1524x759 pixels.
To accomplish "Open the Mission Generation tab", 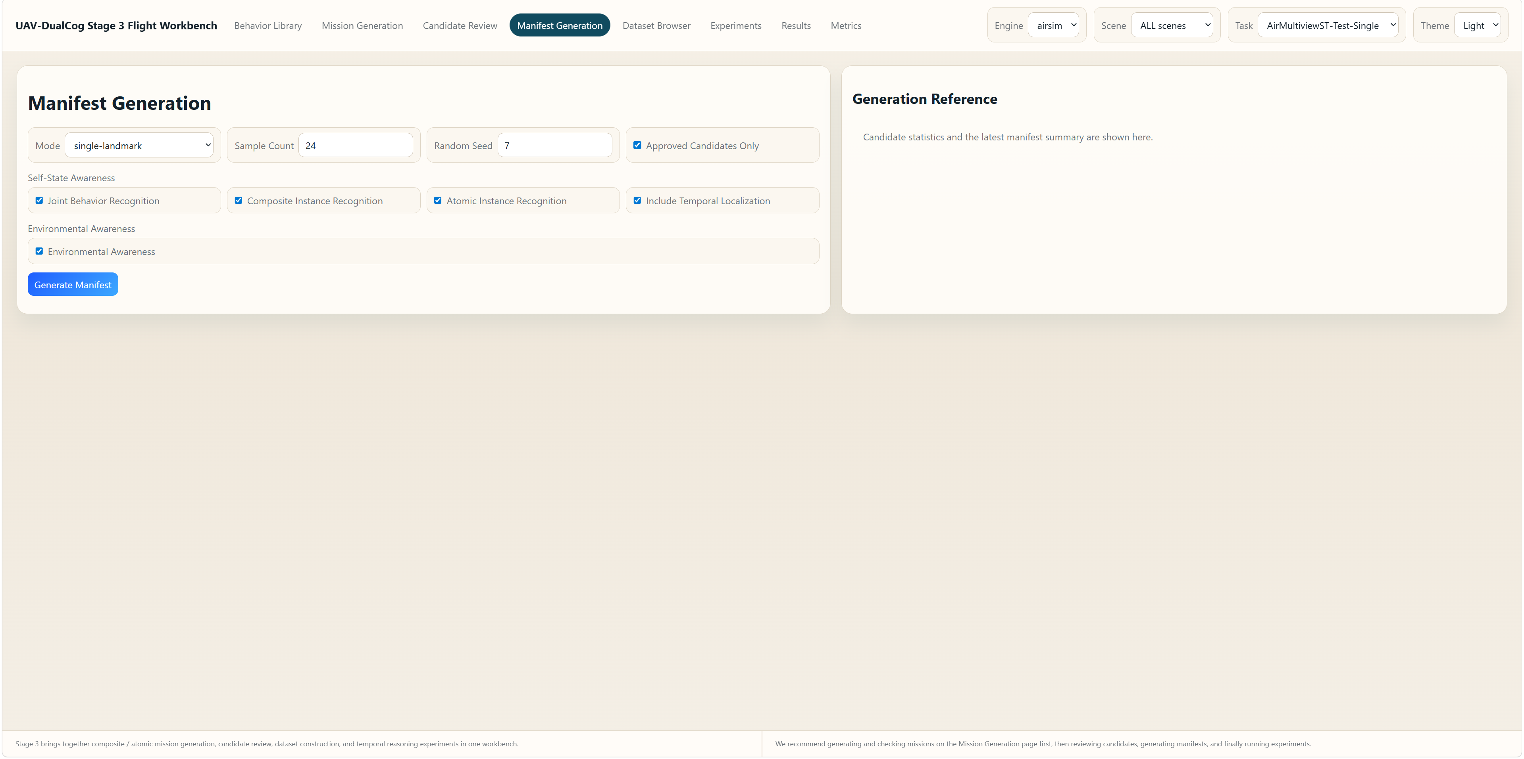I will pyautogui.click(x=362, y=25).
